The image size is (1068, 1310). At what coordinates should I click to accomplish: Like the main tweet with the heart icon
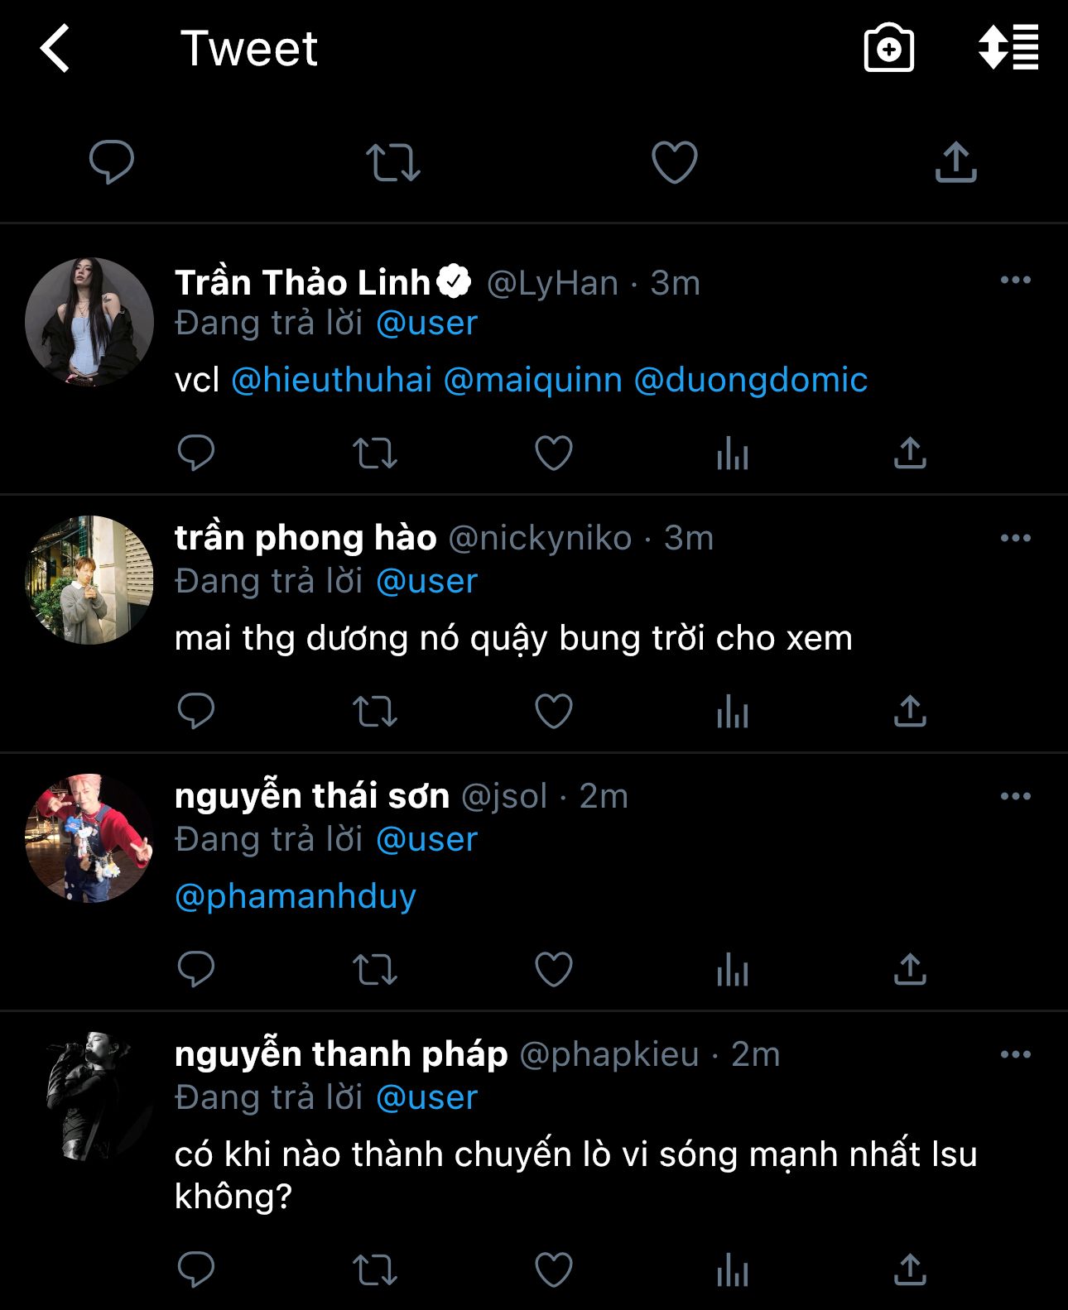point(674,162)
